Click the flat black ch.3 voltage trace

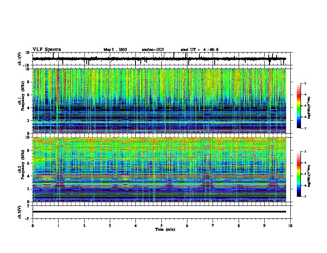[x=159, y=212]
